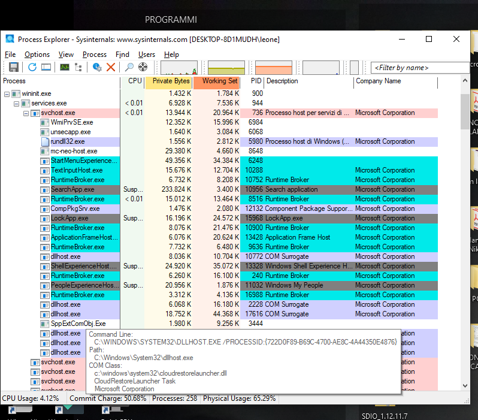Select the CompPkgSrv.exe process row
Image resolution: width=478 pixels, height=420 pixels.
(219, 209)
